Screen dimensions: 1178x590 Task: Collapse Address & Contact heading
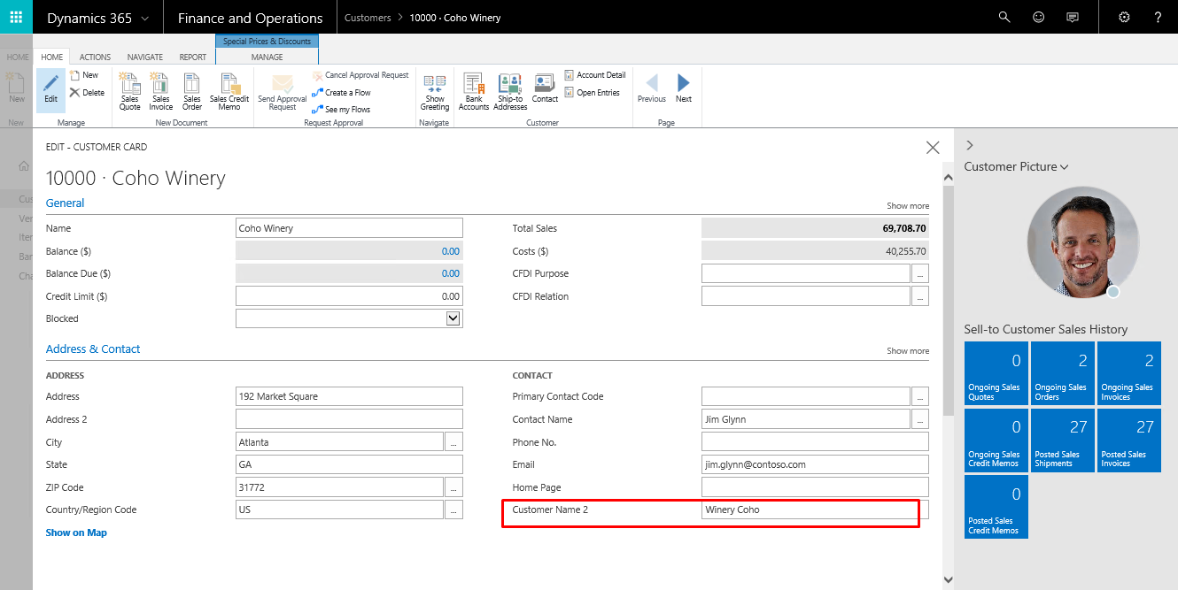click(x=93, y=349)
